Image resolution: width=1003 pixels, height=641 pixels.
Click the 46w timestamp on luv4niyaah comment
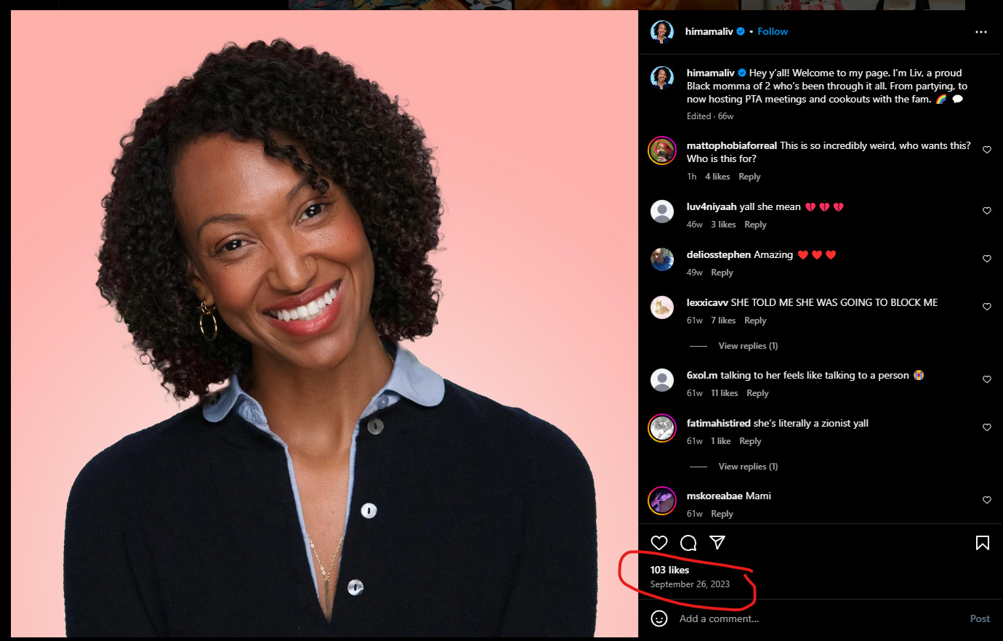click(x=695, y=225)
